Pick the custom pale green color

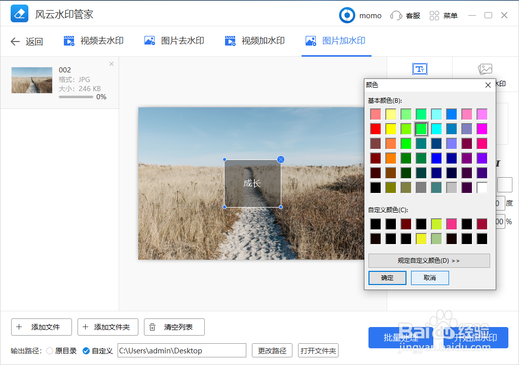click(436, 238)
